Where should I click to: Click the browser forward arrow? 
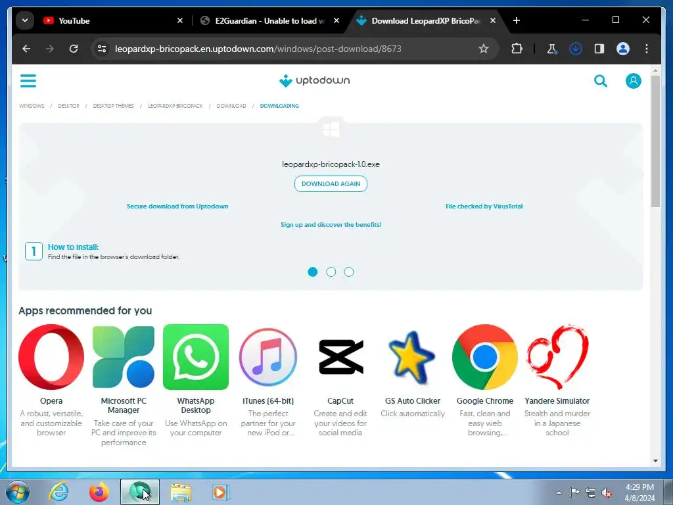[x=50, y=49]
